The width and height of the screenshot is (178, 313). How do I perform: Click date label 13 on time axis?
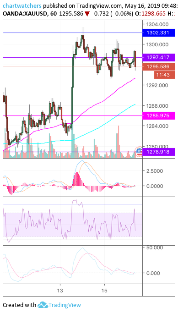pos(60,290)
